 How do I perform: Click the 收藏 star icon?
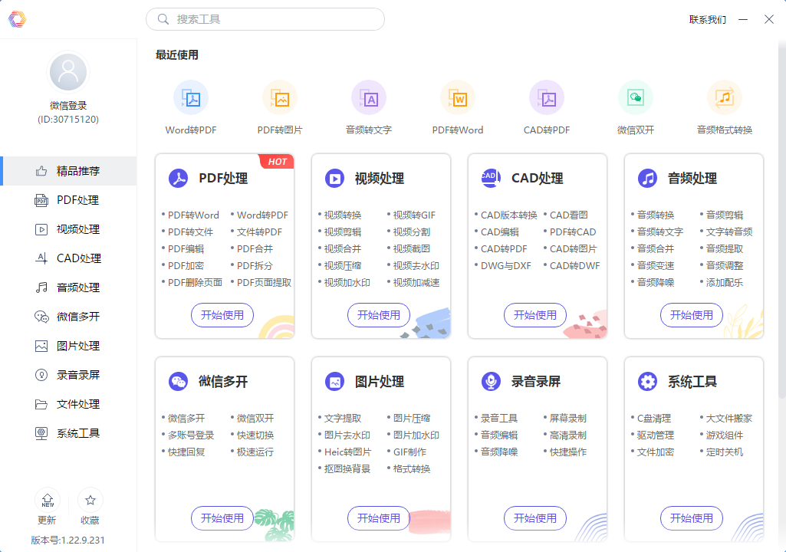90,500
